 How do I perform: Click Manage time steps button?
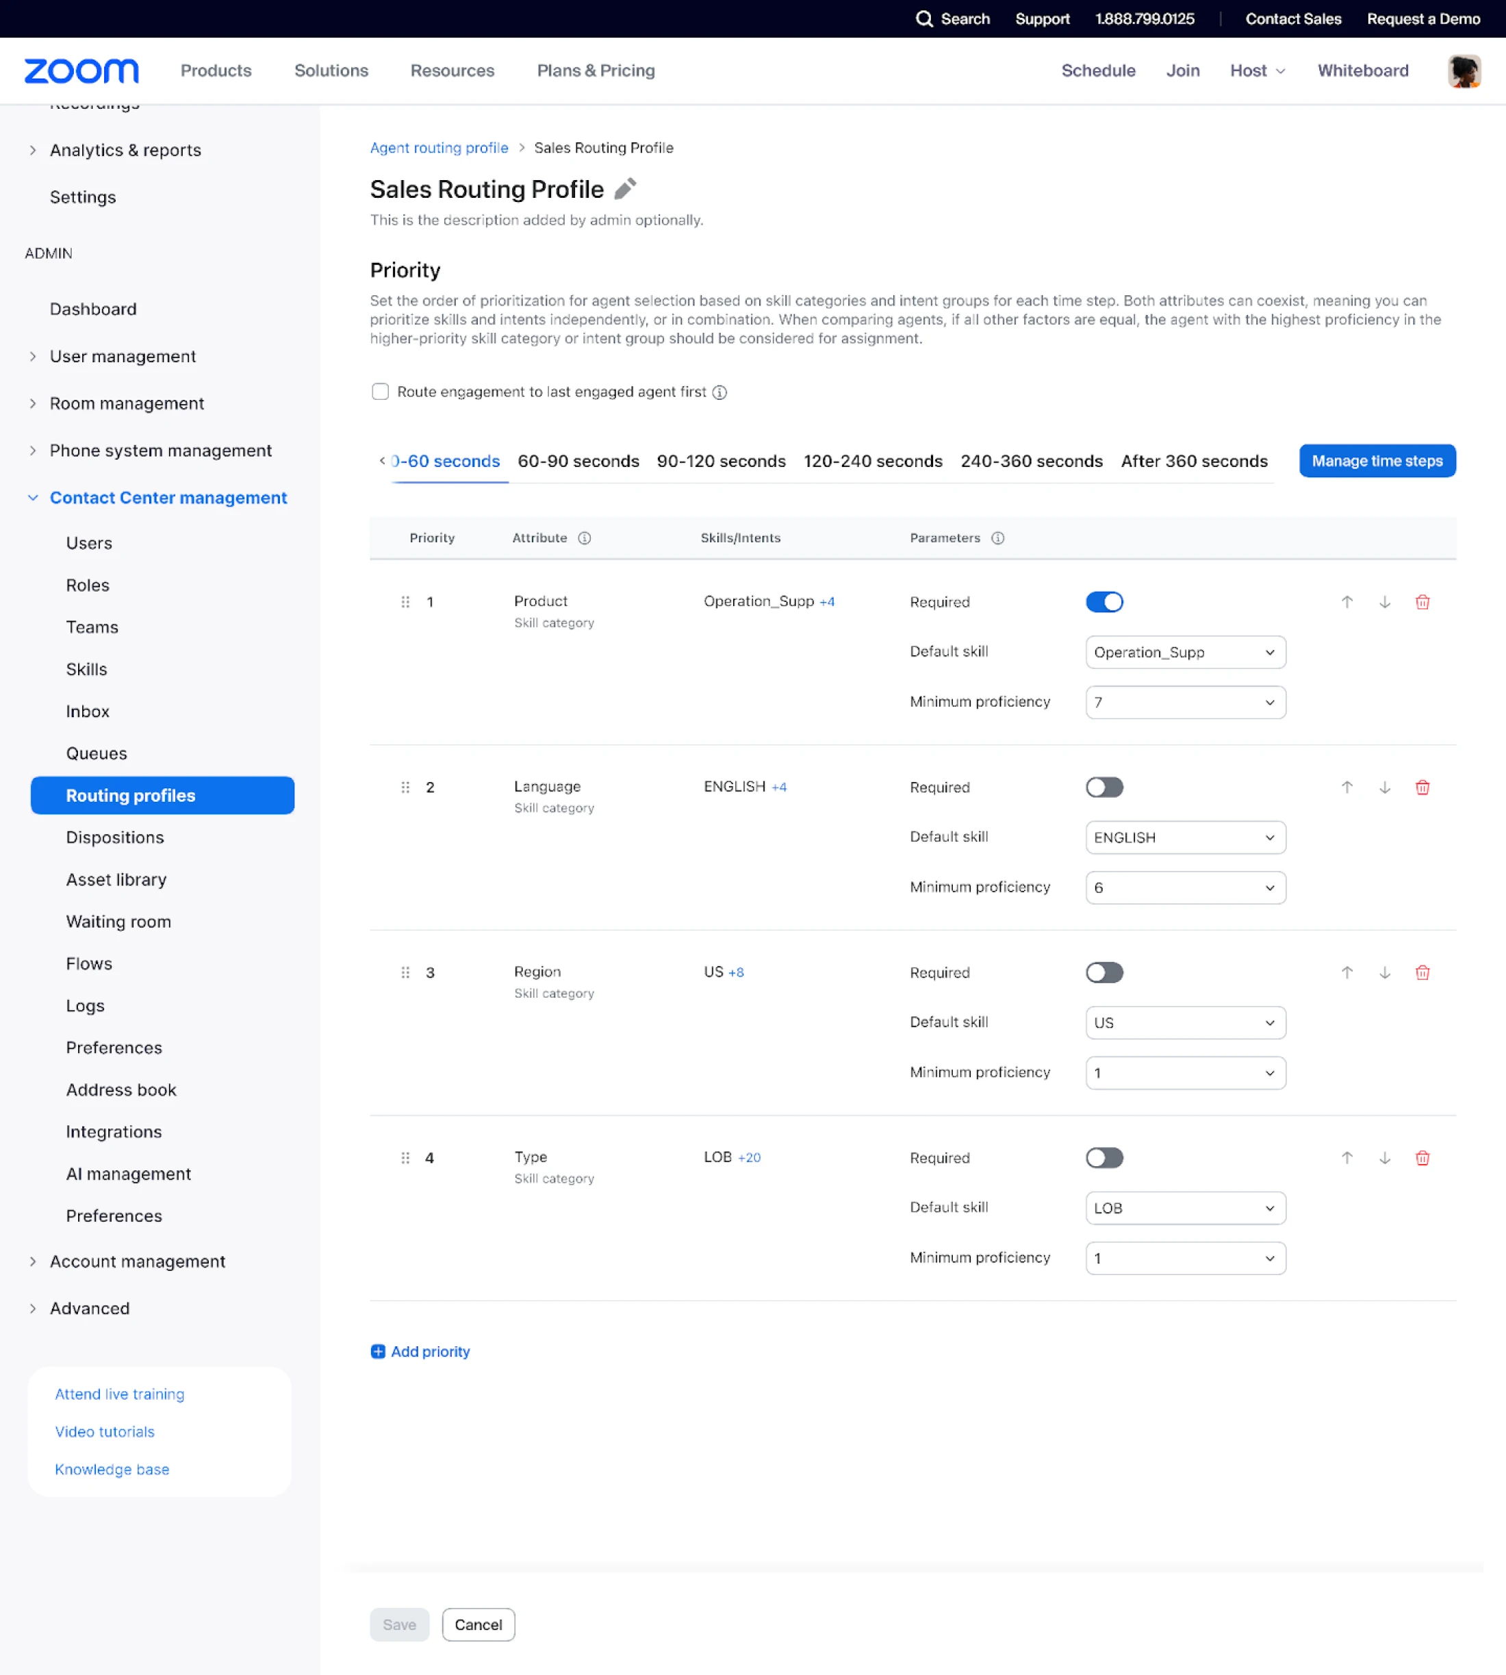tap(1377, 461)
